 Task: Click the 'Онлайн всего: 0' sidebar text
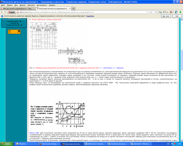click(14, 21)
